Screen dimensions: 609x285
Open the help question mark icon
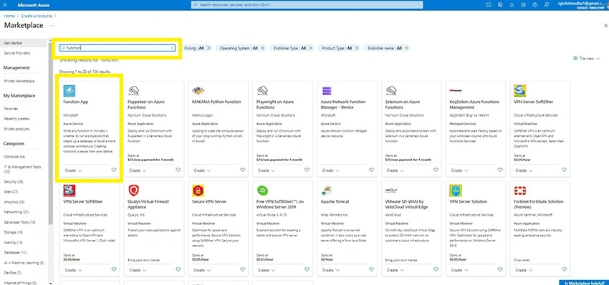[x=534, y=5]
